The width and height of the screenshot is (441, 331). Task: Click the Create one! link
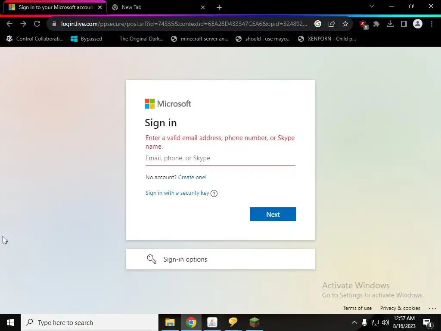click(x=193, y=177)
